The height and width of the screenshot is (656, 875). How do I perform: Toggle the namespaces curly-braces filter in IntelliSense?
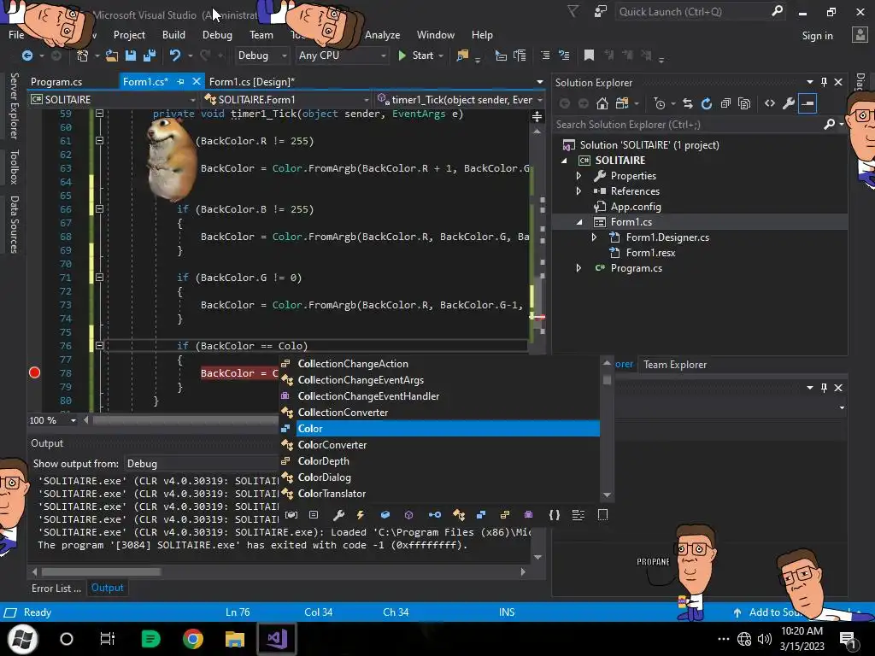click(554, 515)
